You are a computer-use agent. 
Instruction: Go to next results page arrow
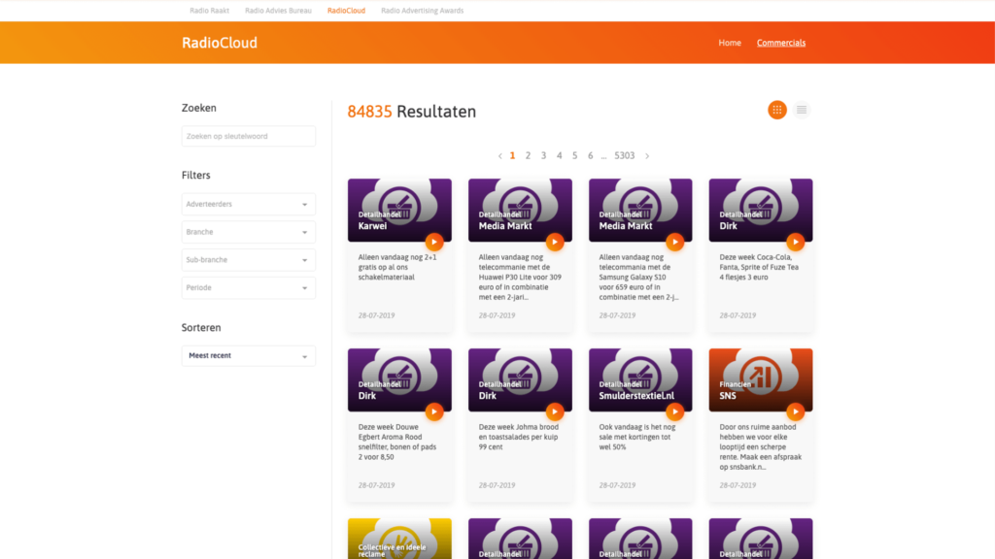coord(647,155)
